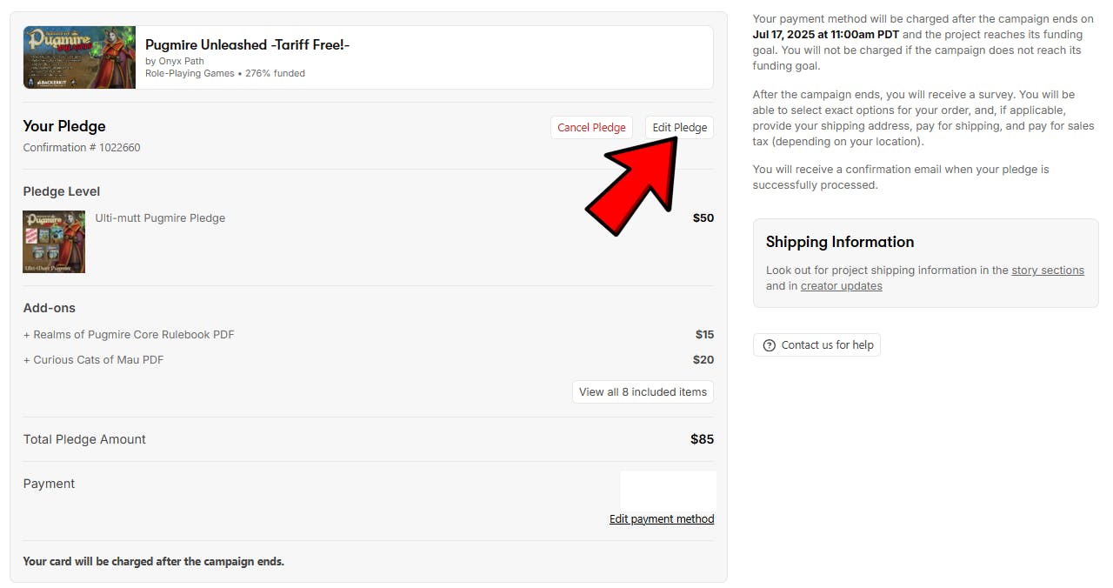Open the Ulti-mutt Pugmire Pledge thumbnail
Image resolution: width=1113 pixels, height=588 pixels.
point(54,242)
